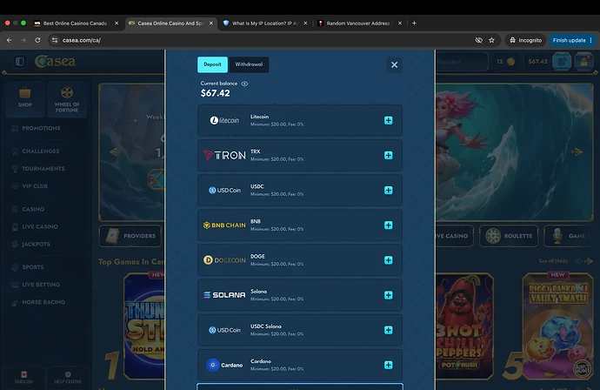600x390 pixels.
Task: Open Piggy Bankroll Vault Smash game thumbnail
Action: 558,326
